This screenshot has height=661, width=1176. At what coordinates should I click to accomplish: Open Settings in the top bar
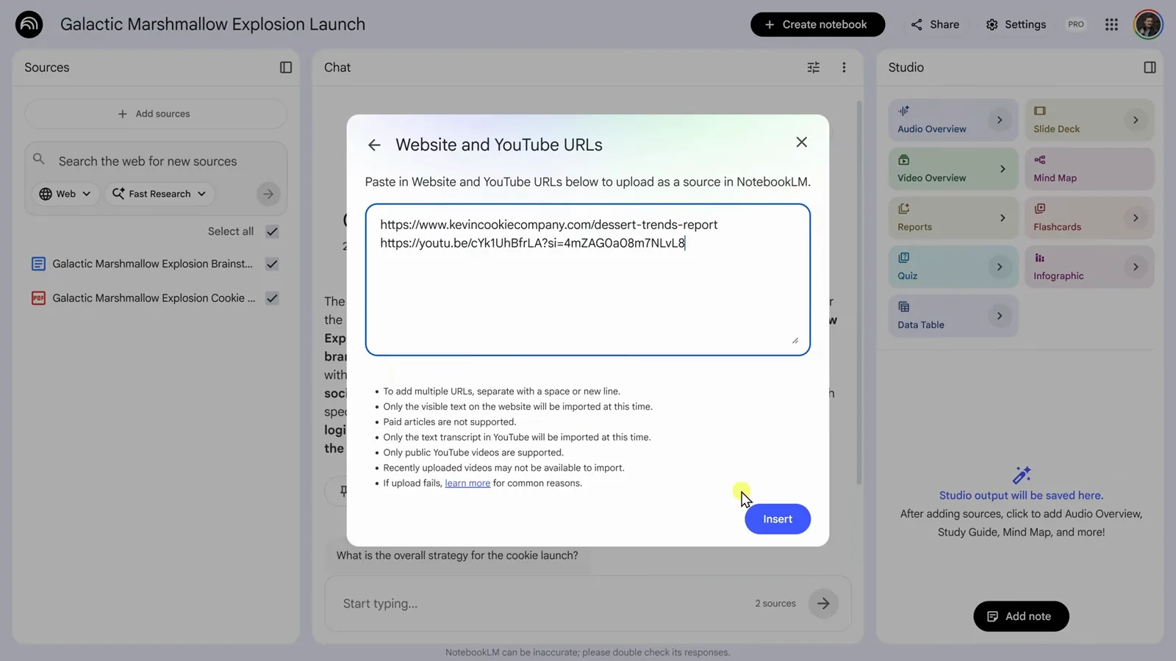[x=1016, y=24]
